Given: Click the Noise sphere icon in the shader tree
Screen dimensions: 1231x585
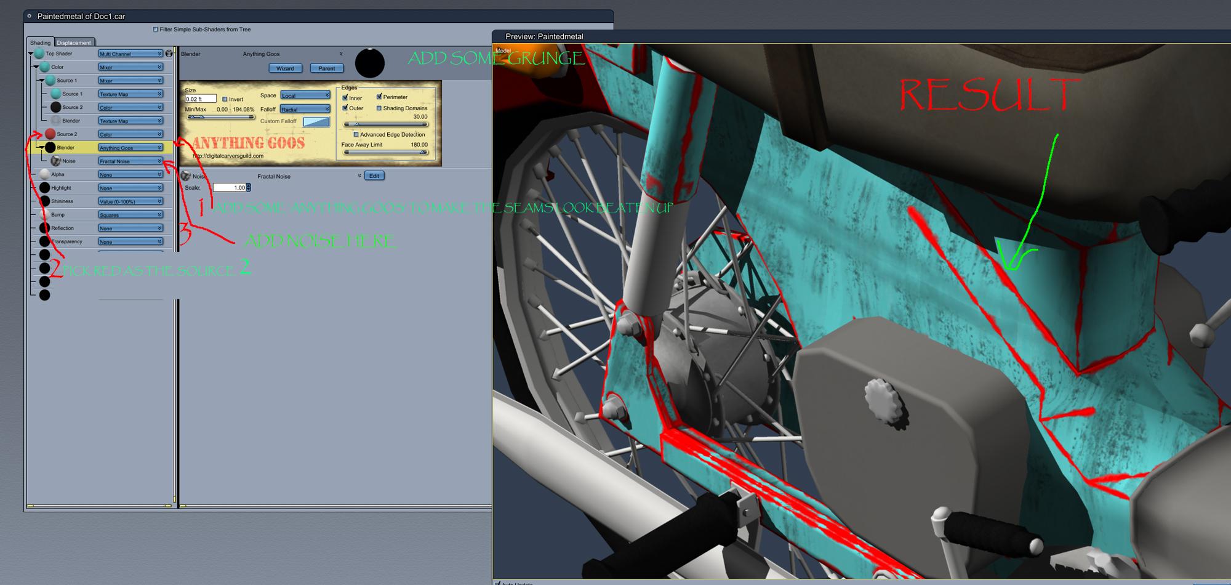Looking at the screenshot, I should (x=56, y=161).
